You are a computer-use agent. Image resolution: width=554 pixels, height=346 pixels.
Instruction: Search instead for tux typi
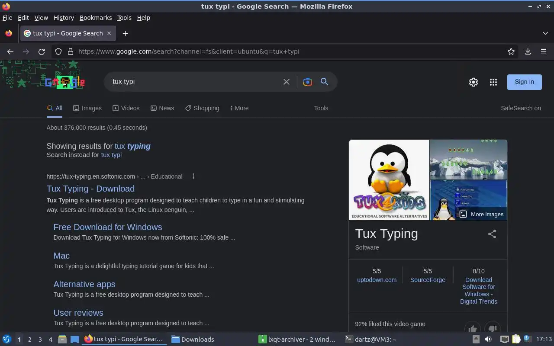111,155
